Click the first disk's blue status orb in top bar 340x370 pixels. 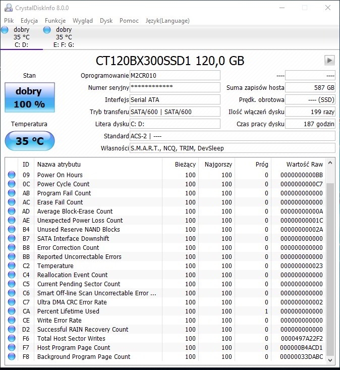point(5,30)
